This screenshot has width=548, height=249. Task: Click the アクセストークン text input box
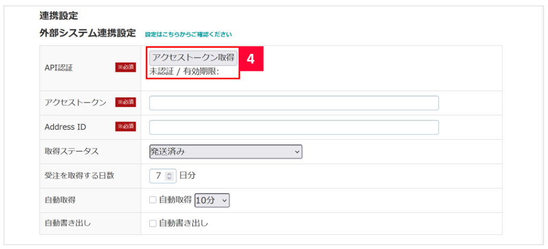(x=294, y=103)
